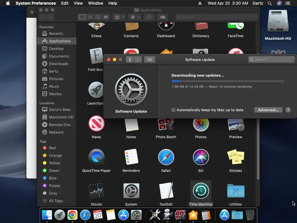The width and height of the screenshot is (297, 223).
Task: Select Documents in Finder sidebar
Action: click(59, 56)
